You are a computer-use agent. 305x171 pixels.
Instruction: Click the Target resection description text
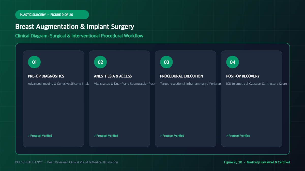tap(191, 84)
